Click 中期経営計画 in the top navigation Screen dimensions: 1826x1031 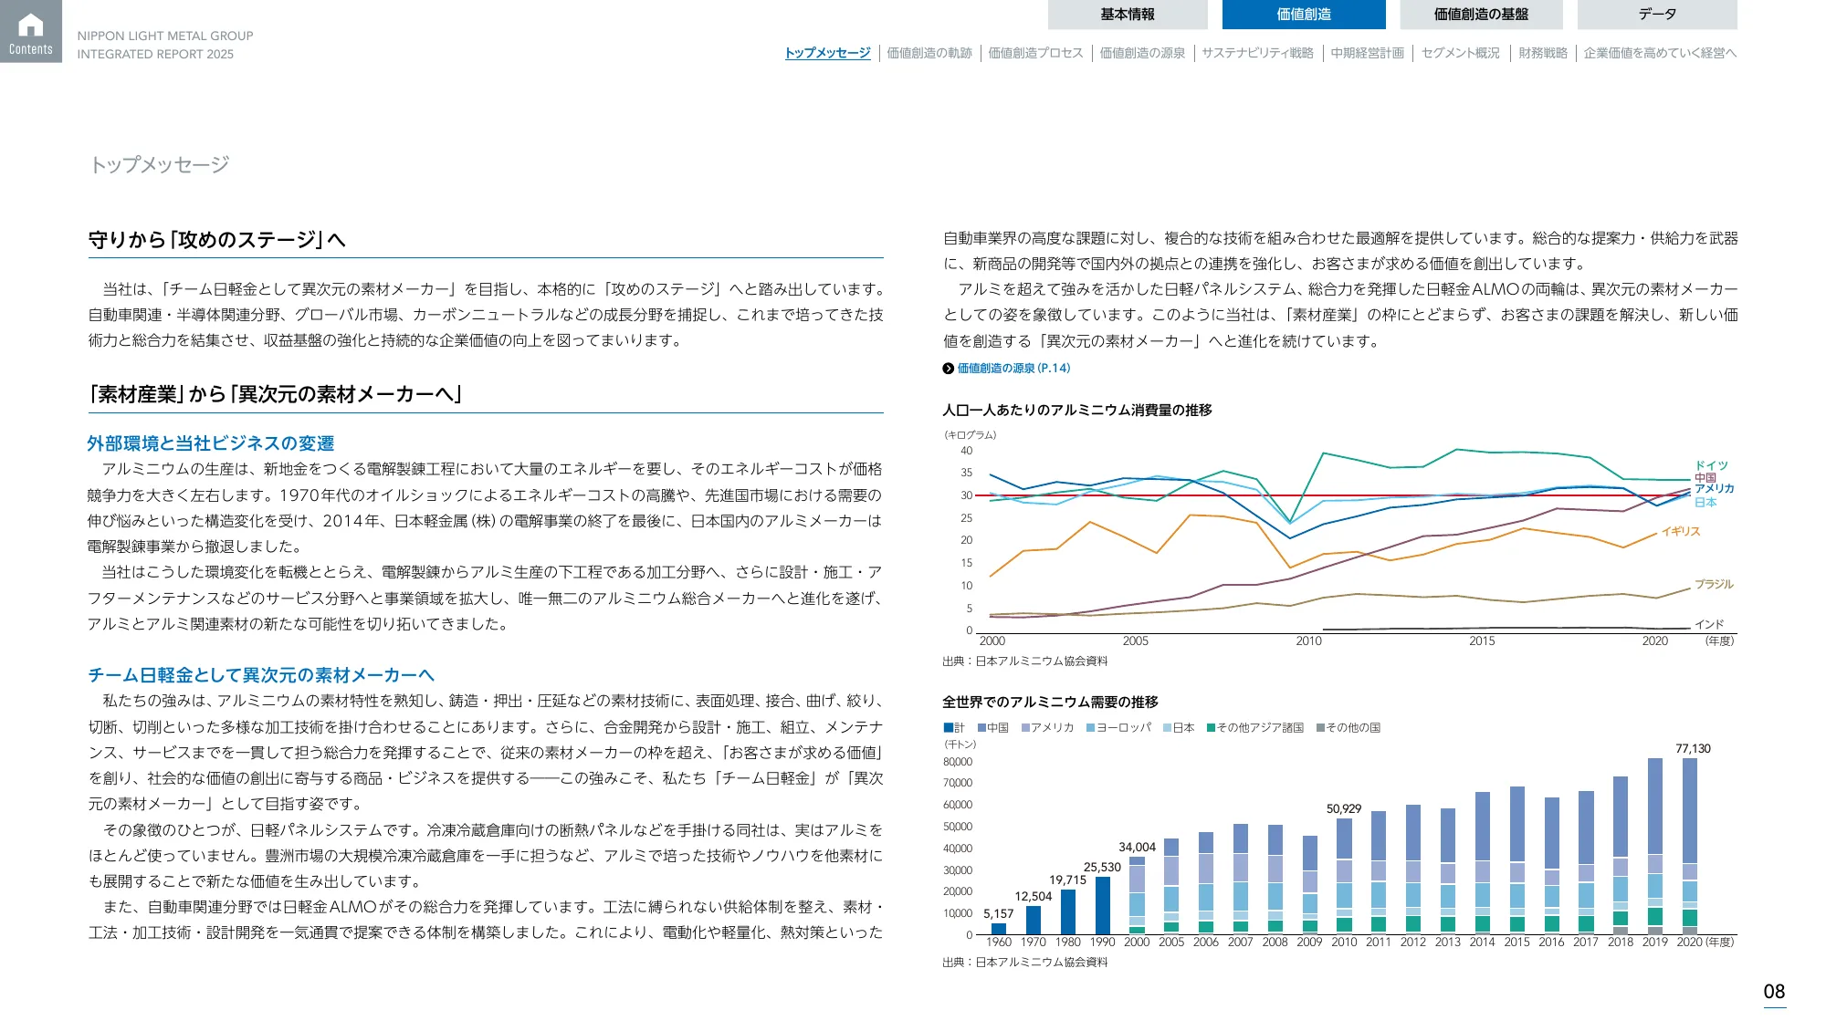(x=1368, y=53)
